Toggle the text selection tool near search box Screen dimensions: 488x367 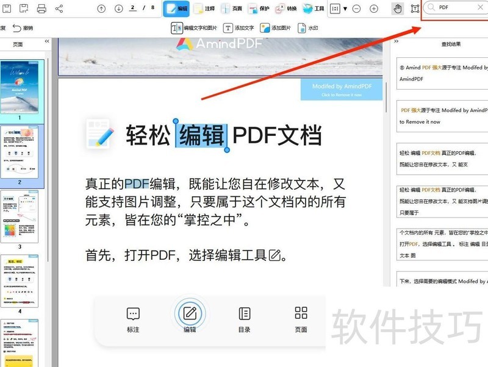coord(415,9)
